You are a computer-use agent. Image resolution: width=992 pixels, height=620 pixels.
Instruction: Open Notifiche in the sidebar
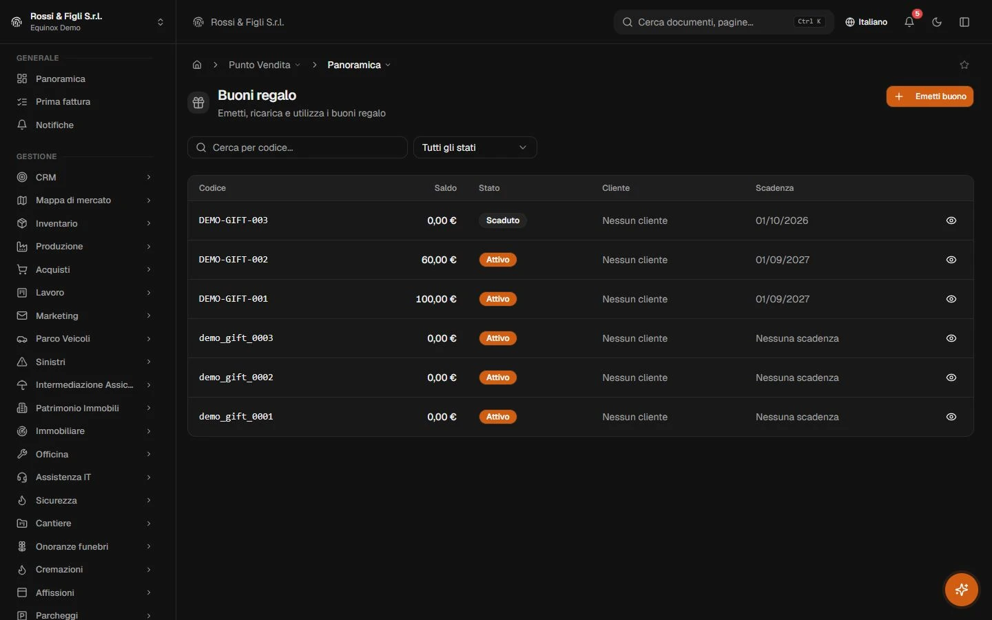pos(84,125)
